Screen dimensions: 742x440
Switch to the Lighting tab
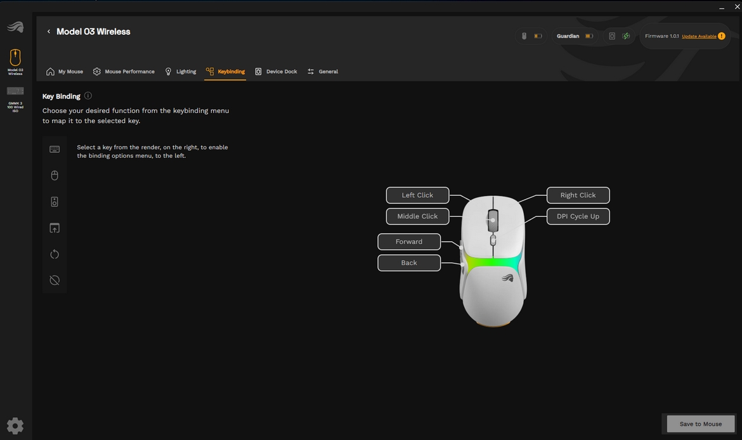point(180,72)
